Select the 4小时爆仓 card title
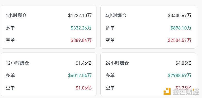The height and width of the screenshot is (98, 202). point(116,16)
